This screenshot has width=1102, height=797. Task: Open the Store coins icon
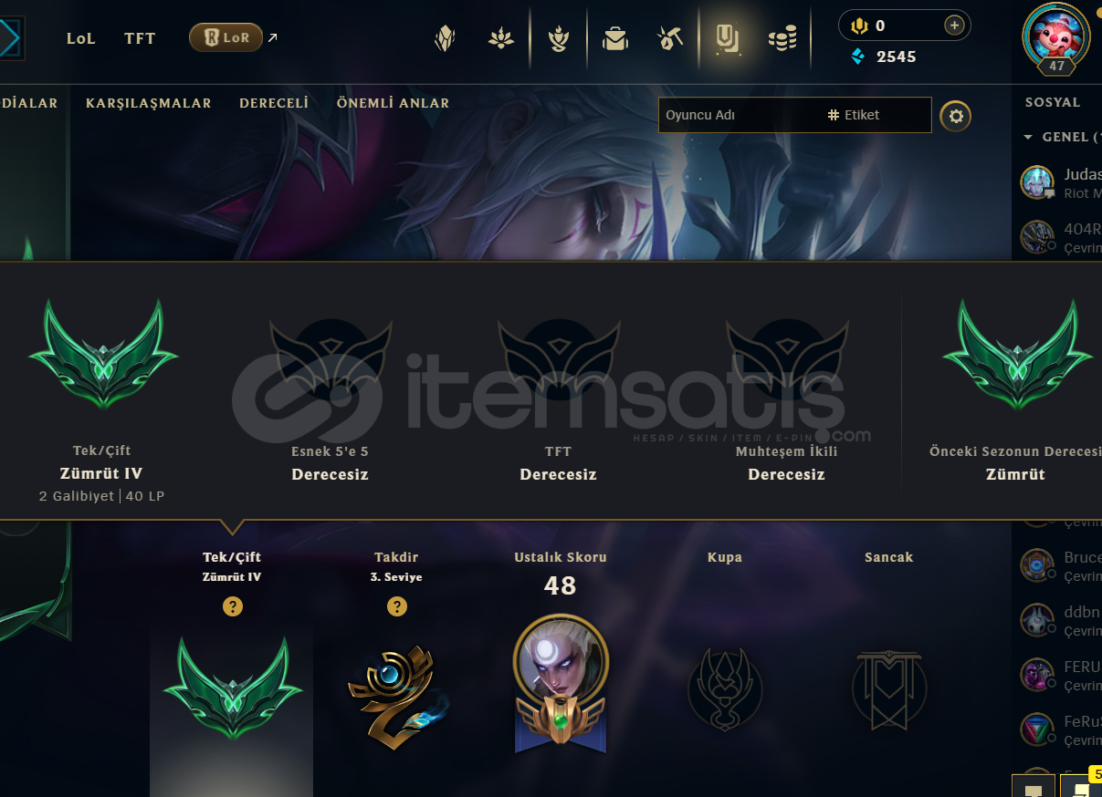pyautogui.click(x=782, y=38)
